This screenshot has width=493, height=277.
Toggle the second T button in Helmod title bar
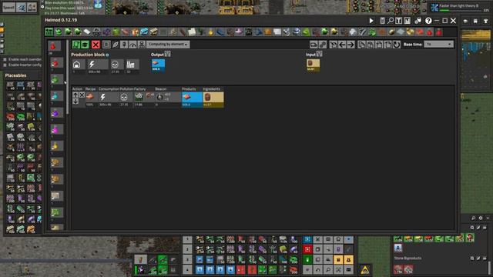tap(407, 21)
